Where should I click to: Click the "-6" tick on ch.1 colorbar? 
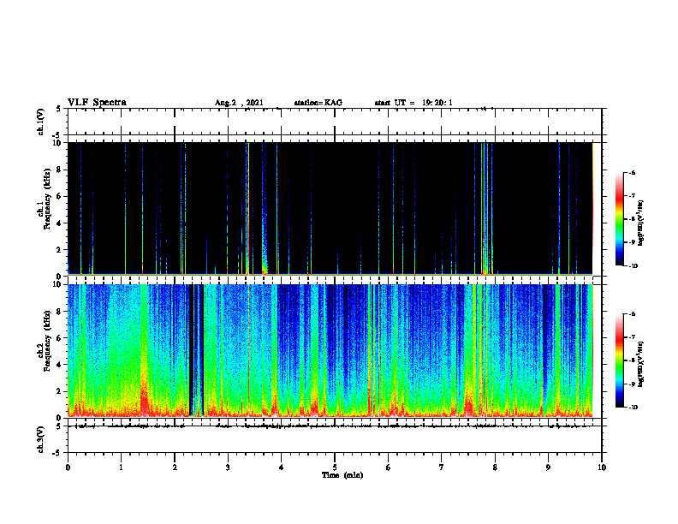point(632,173)
